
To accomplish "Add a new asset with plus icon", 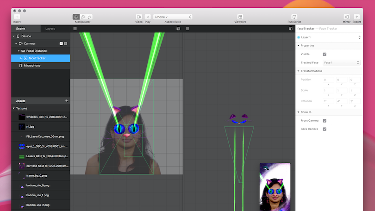I will point(67,100).
